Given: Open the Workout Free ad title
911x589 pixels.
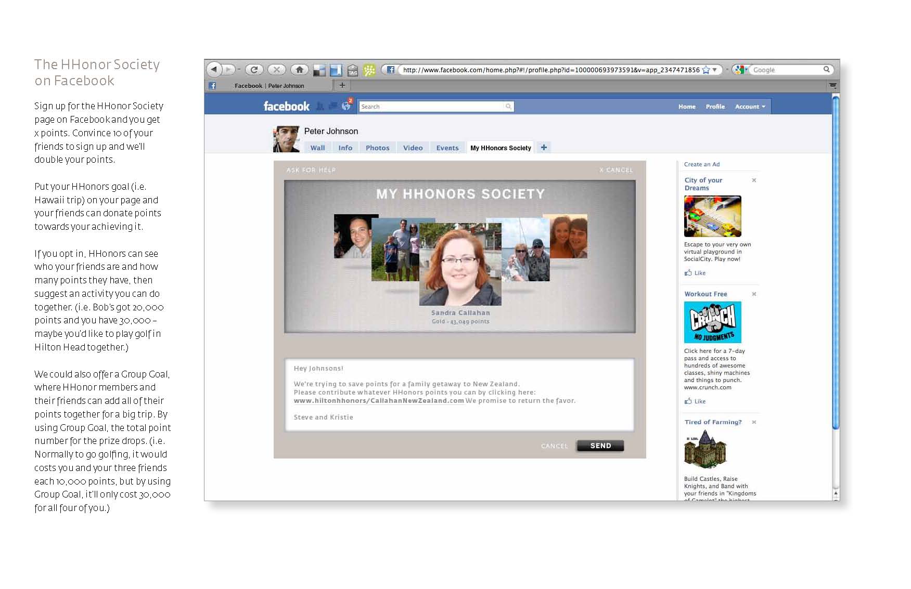Looking at the screenshot, I should point(705,294).
